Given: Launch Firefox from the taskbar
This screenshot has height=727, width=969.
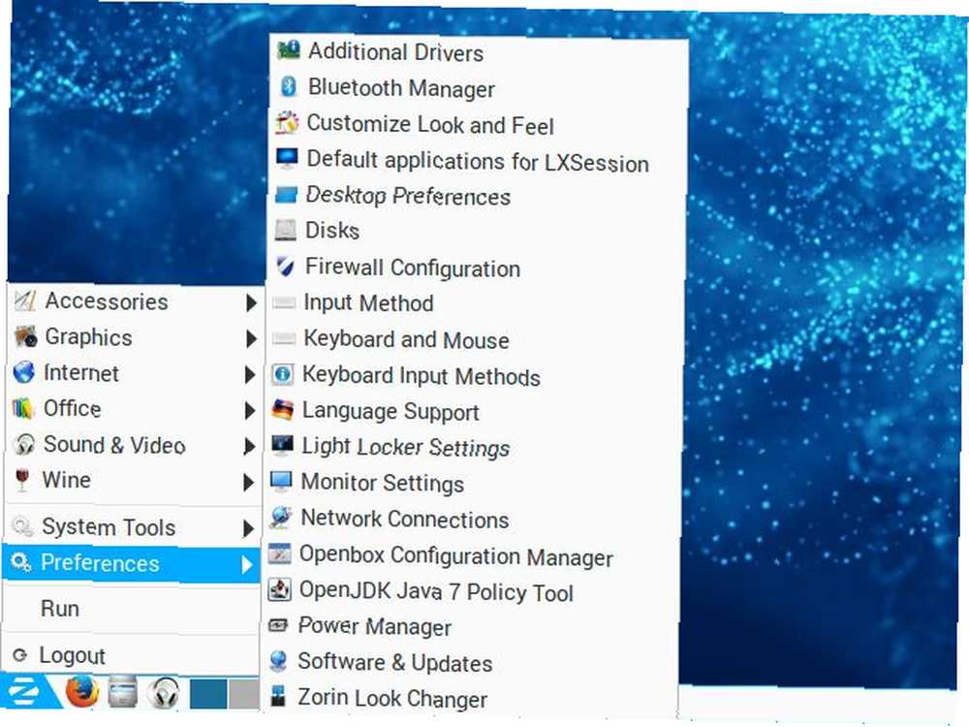Looking at the screenshot, I should pos(82,692).
